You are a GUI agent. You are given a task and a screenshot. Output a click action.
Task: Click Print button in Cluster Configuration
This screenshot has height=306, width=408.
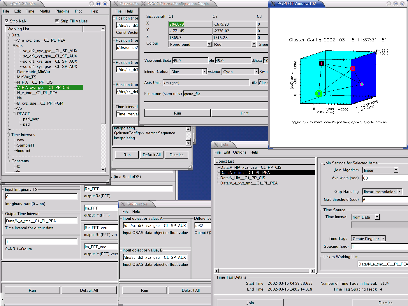tap(245, 113)
